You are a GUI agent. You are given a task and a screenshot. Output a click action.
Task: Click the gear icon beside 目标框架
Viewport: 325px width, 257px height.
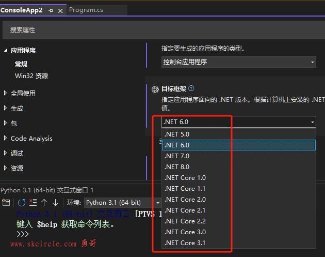point(155,89)
